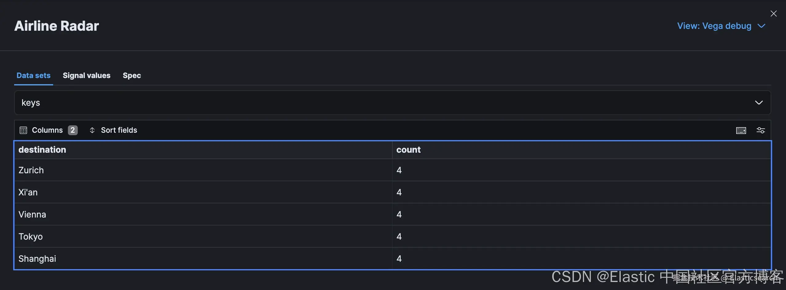Click the count column header
Image resolution: width=786 pixels, height=290 pixels.
(408, 150)
